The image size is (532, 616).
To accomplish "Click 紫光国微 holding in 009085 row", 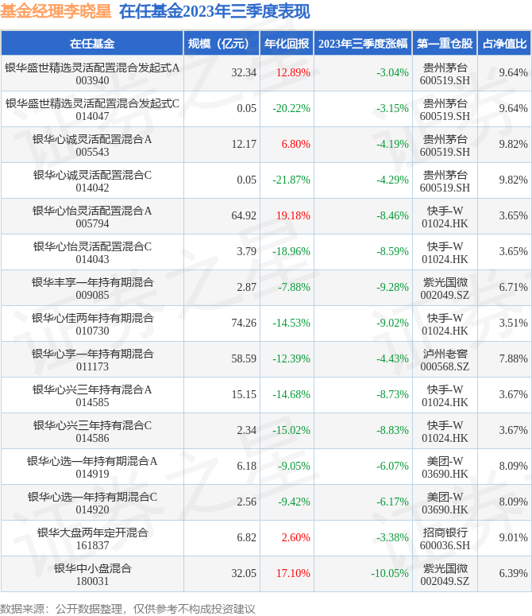I will (445, 288).
